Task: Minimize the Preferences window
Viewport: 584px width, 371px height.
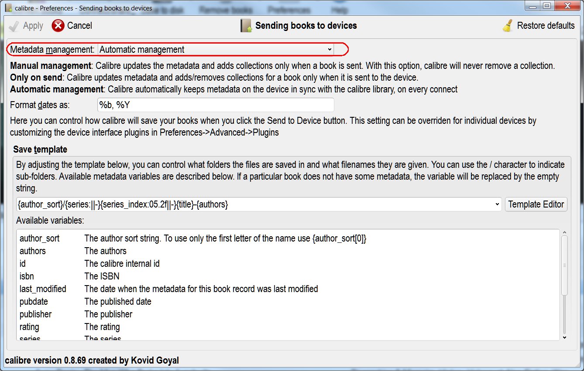Action: pos(533,6)
